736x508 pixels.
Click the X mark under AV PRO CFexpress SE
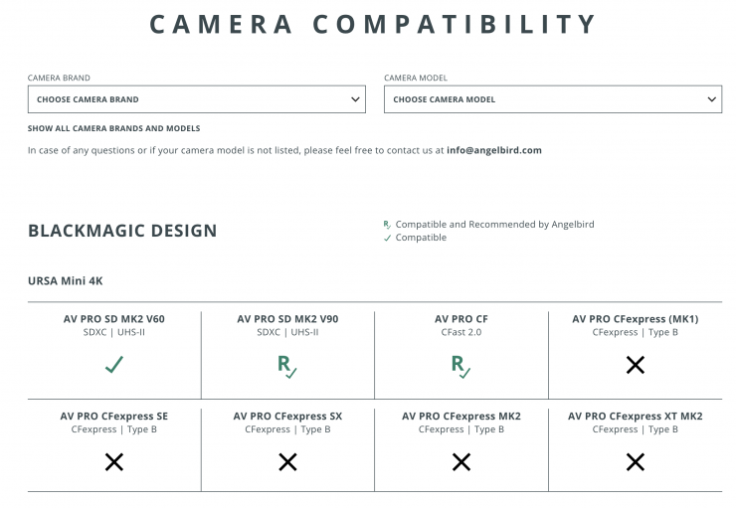(114, 461)
